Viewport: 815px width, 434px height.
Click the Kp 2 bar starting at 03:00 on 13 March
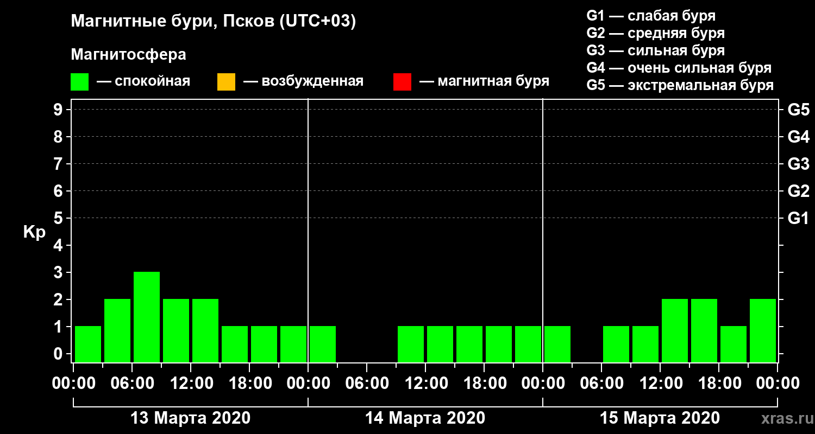tap(117, 330)
